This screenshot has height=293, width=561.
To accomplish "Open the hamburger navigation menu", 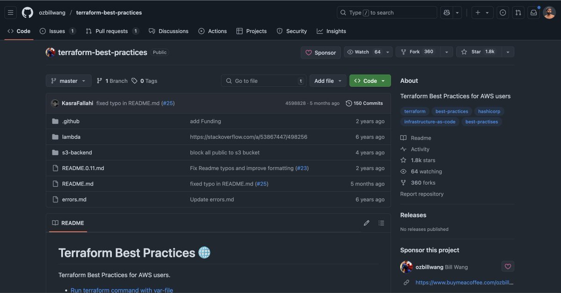I will coord(11,13).
